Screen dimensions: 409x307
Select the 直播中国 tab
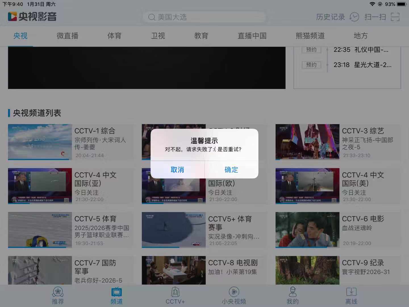(x=252, y=36)
